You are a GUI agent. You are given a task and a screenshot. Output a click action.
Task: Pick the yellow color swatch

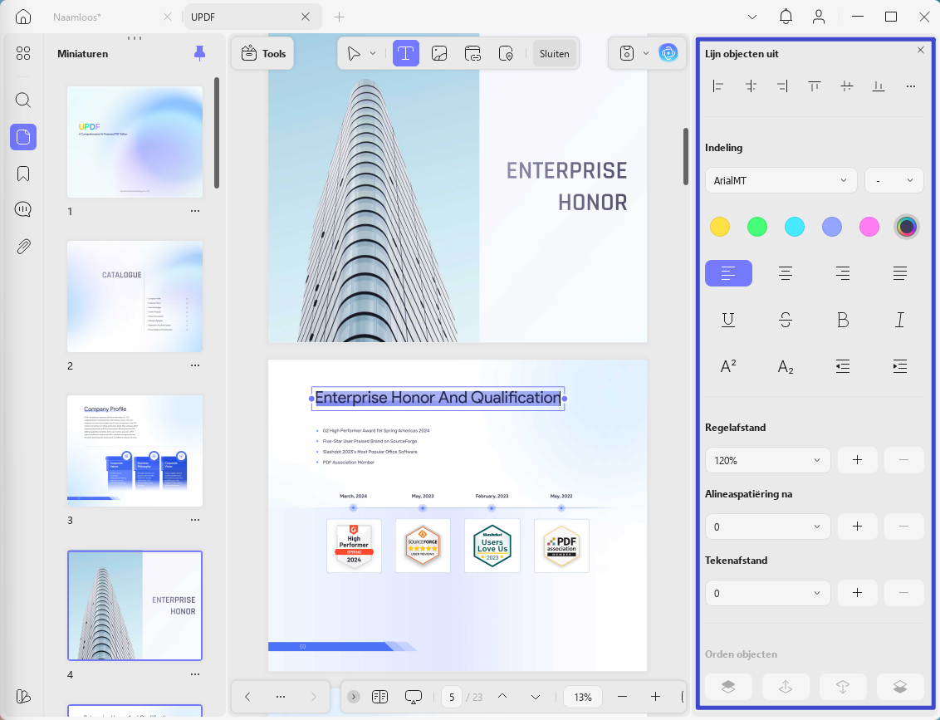pyautogui.click(x=719, y=227)
